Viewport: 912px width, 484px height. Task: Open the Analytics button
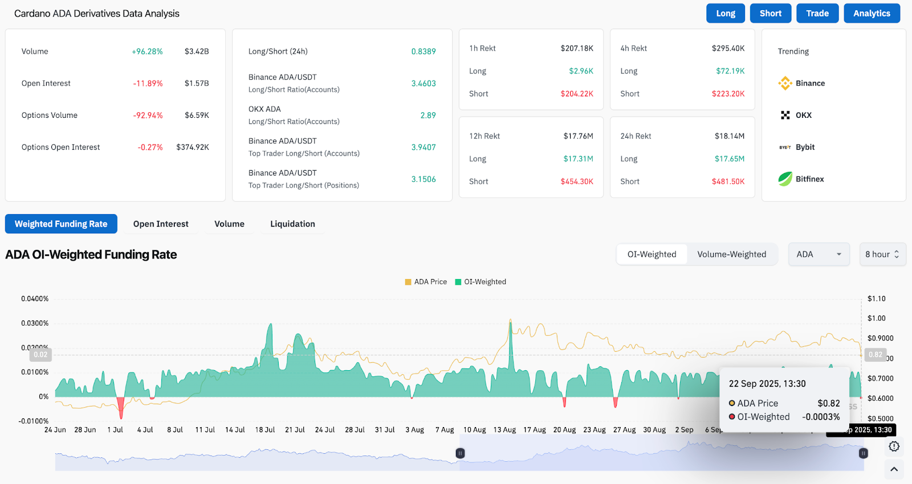[872, 13]
